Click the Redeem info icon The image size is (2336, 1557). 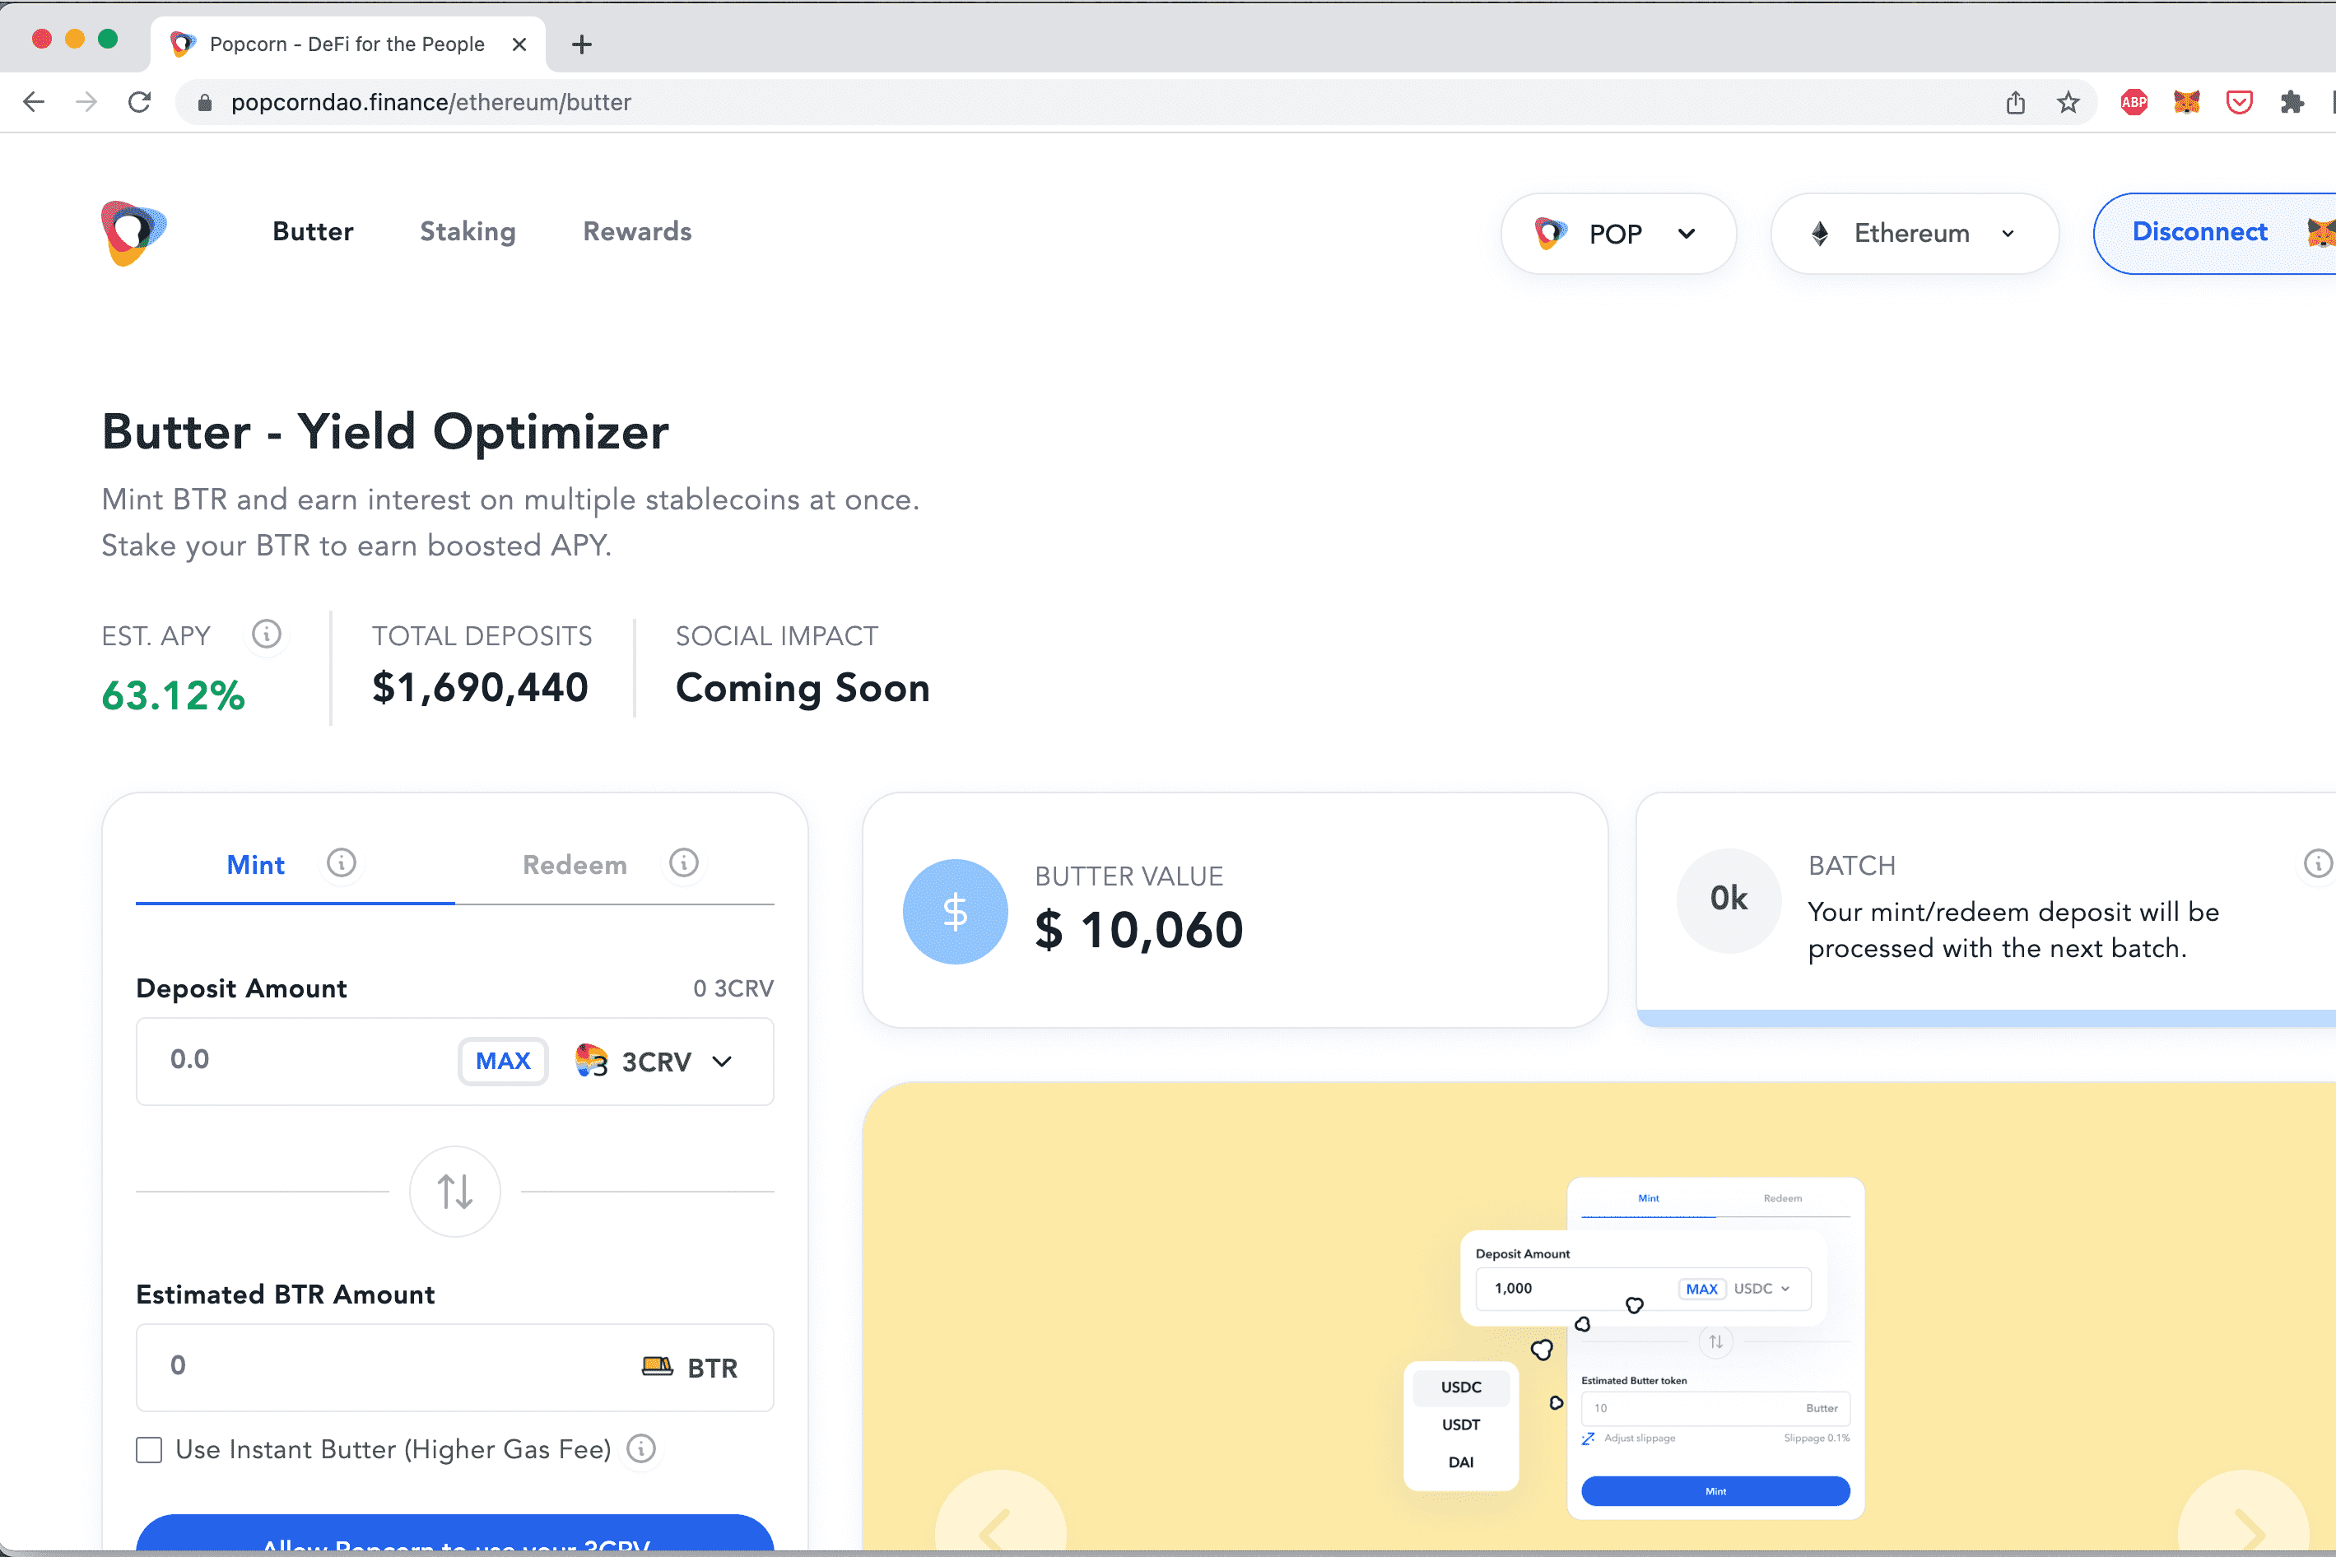tap(683, 863)
